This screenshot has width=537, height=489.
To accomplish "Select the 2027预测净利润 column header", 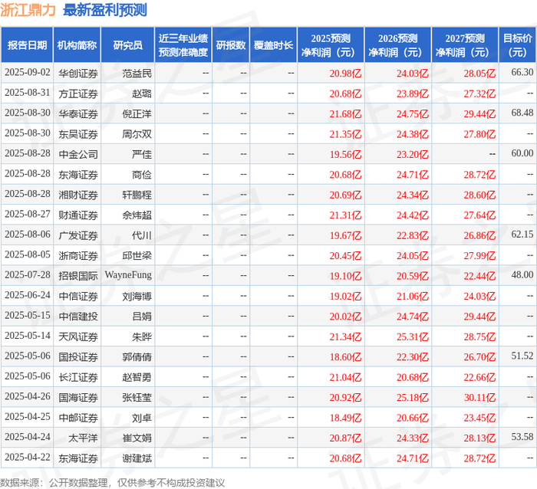I will point(465,45).
